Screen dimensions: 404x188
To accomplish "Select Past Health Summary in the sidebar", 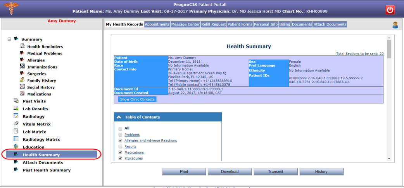I will [47, 170].
